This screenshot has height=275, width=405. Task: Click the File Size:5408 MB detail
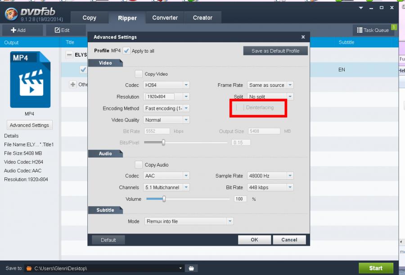(x=23, y=153)
